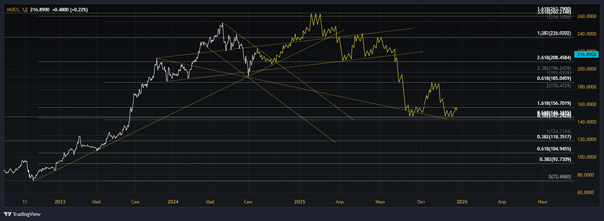Screen dimensions: 604x221
Task: Click the 2023 time axis label
Action: [x=60, y=201]
